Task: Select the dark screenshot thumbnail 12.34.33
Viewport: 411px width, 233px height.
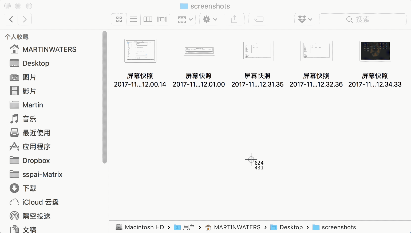Action: point(375,51)
